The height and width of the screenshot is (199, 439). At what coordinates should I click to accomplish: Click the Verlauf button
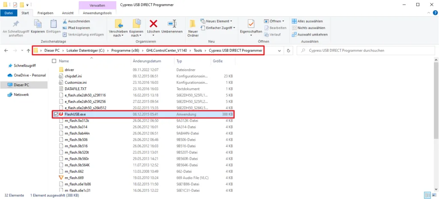pos(272,35)
